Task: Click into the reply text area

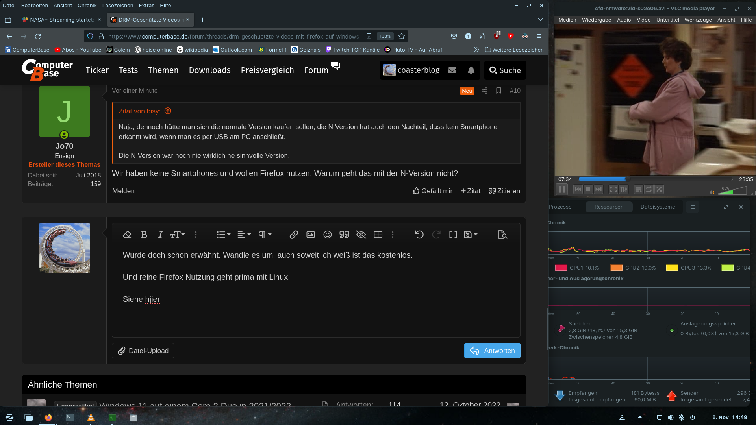Action: point(315,315)
